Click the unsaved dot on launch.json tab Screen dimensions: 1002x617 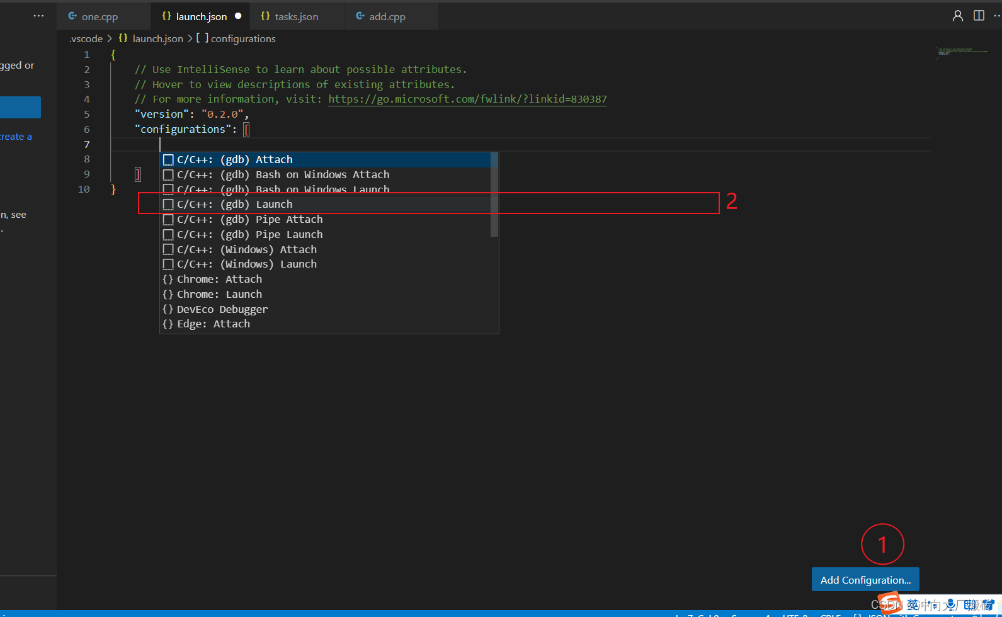point(238,16)
